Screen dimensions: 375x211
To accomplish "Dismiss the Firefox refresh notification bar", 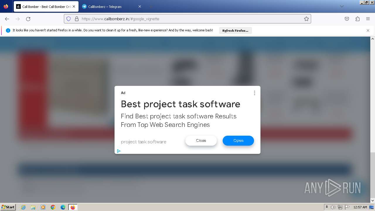I will tap(368, 30).
